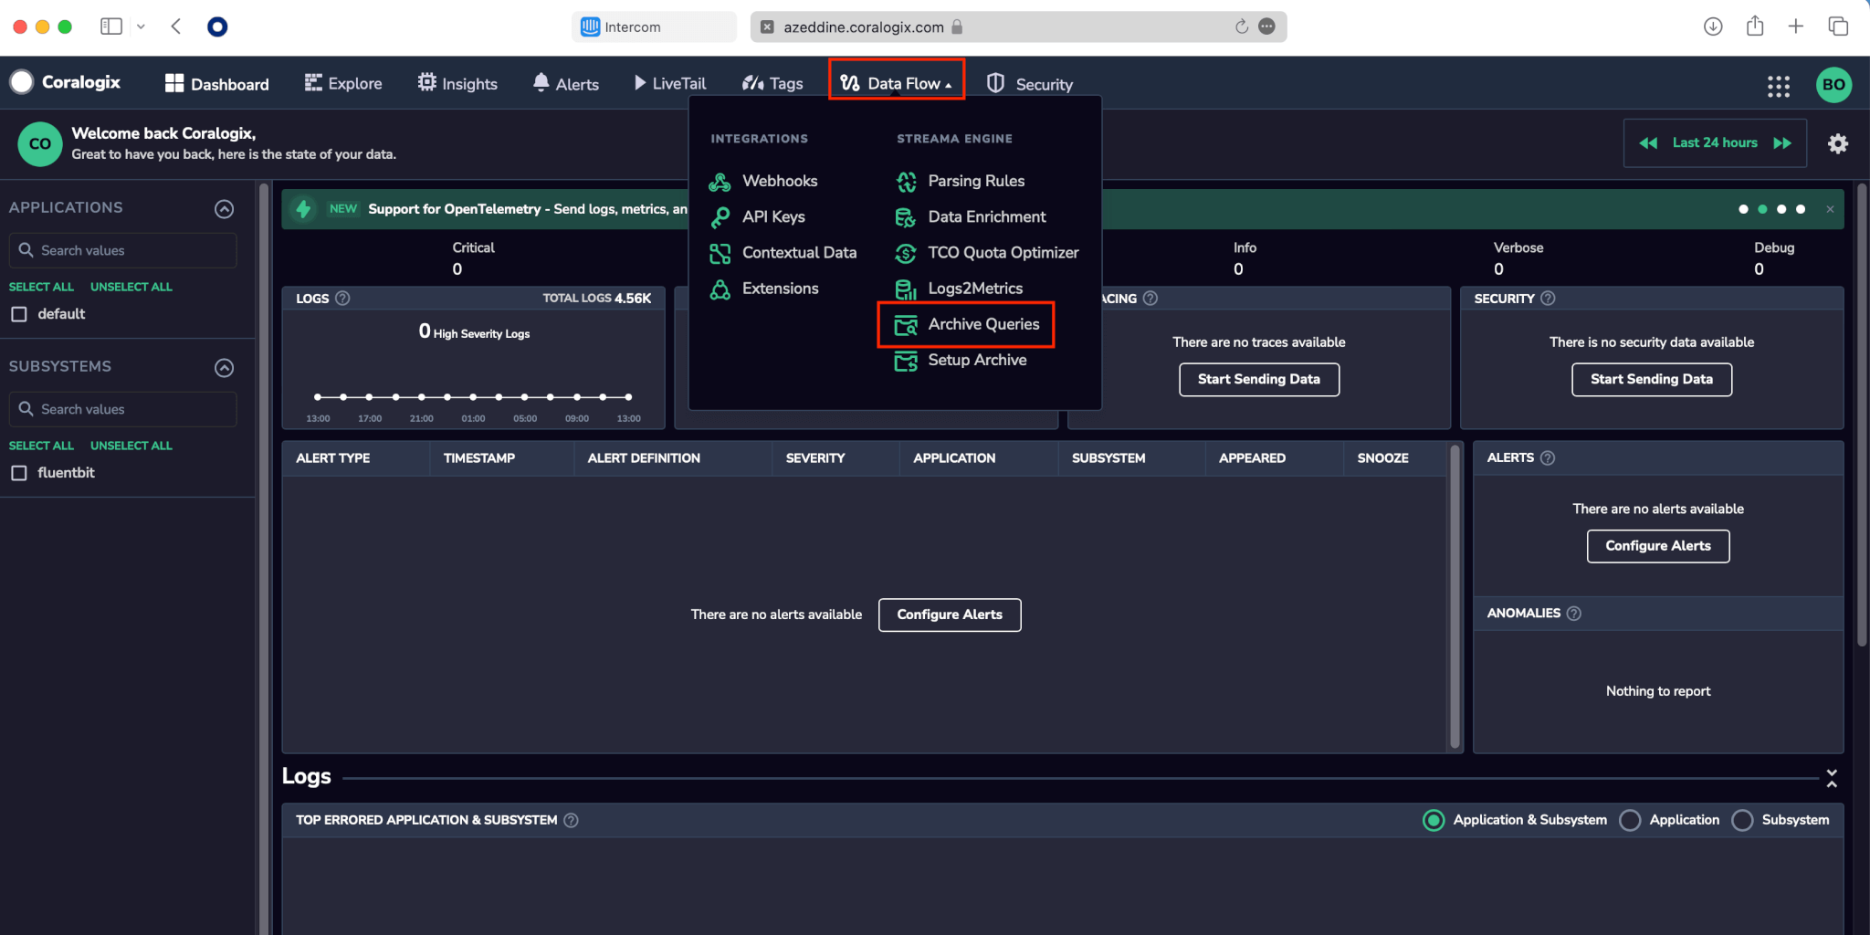Open Contextual Data integration
The image size is (1870, 935).
(x=783, y=252)
